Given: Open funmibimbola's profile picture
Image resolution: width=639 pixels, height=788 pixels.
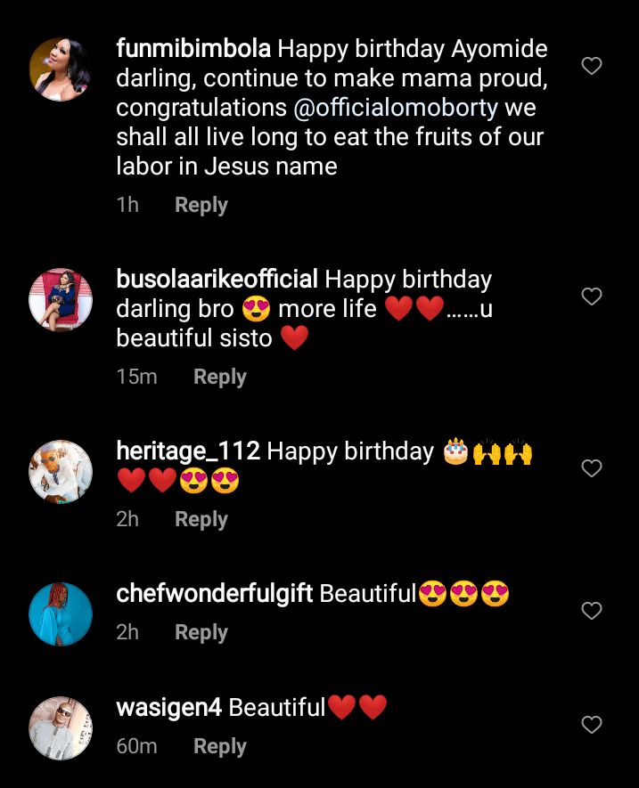Looking at the screenshot, I should 61,70.
